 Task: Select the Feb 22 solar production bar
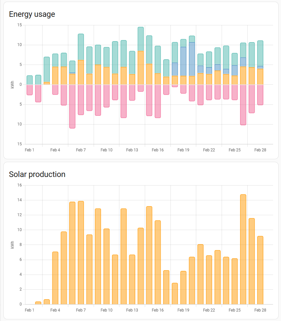209,280
